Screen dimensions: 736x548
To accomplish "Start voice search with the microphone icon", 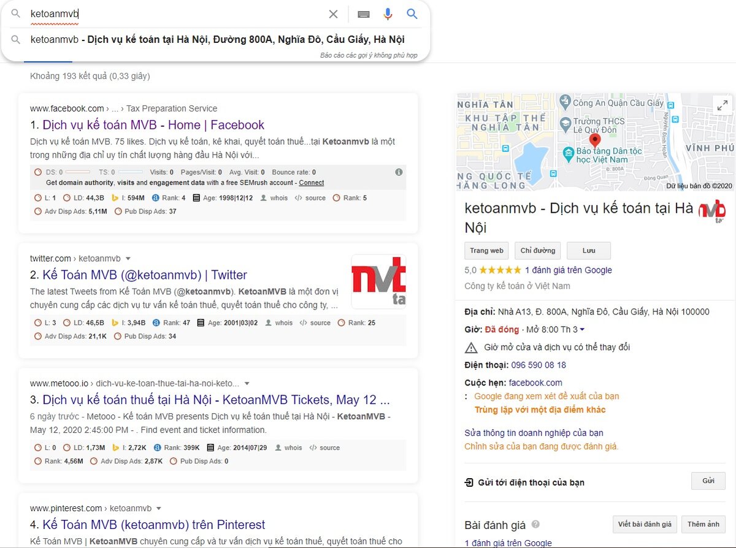I will click(x=388, y=14).
